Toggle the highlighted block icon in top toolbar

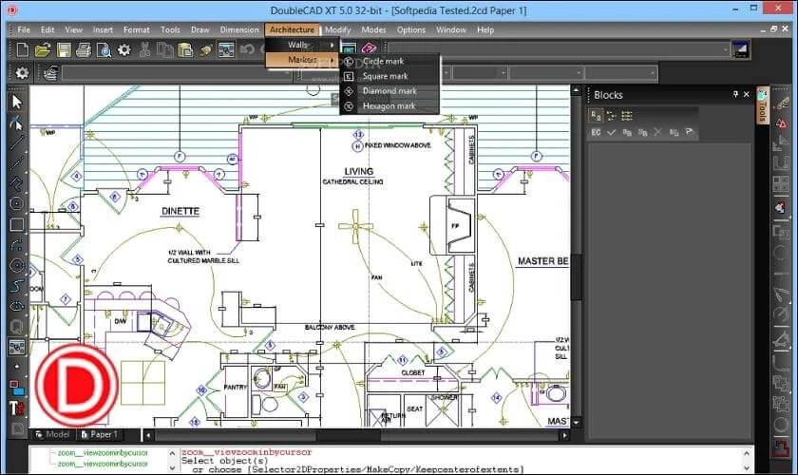226,49
